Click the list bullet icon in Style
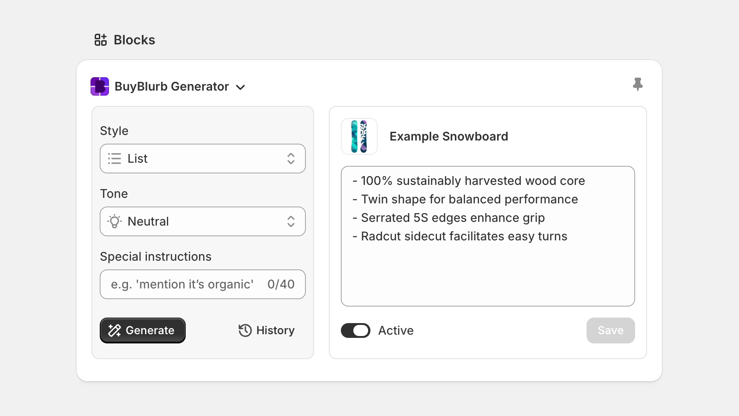Screen dimensions: 739x416 click(x=115, y=159)
